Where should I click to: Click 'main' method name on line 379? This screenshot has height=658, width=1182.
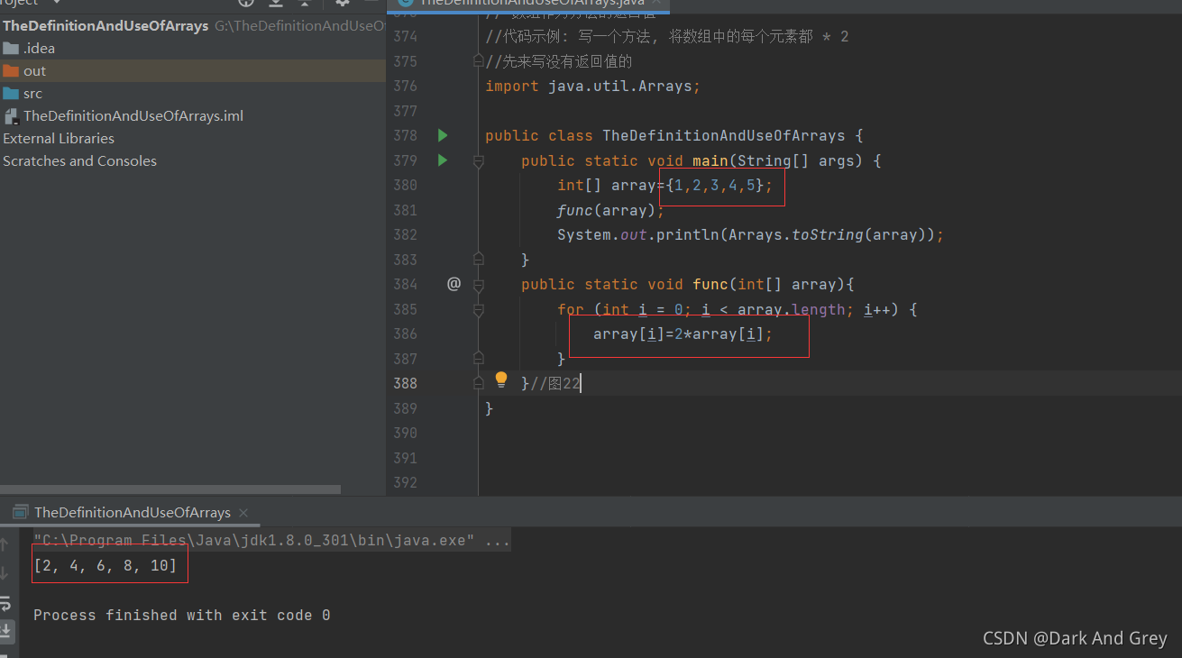(710, 160)
